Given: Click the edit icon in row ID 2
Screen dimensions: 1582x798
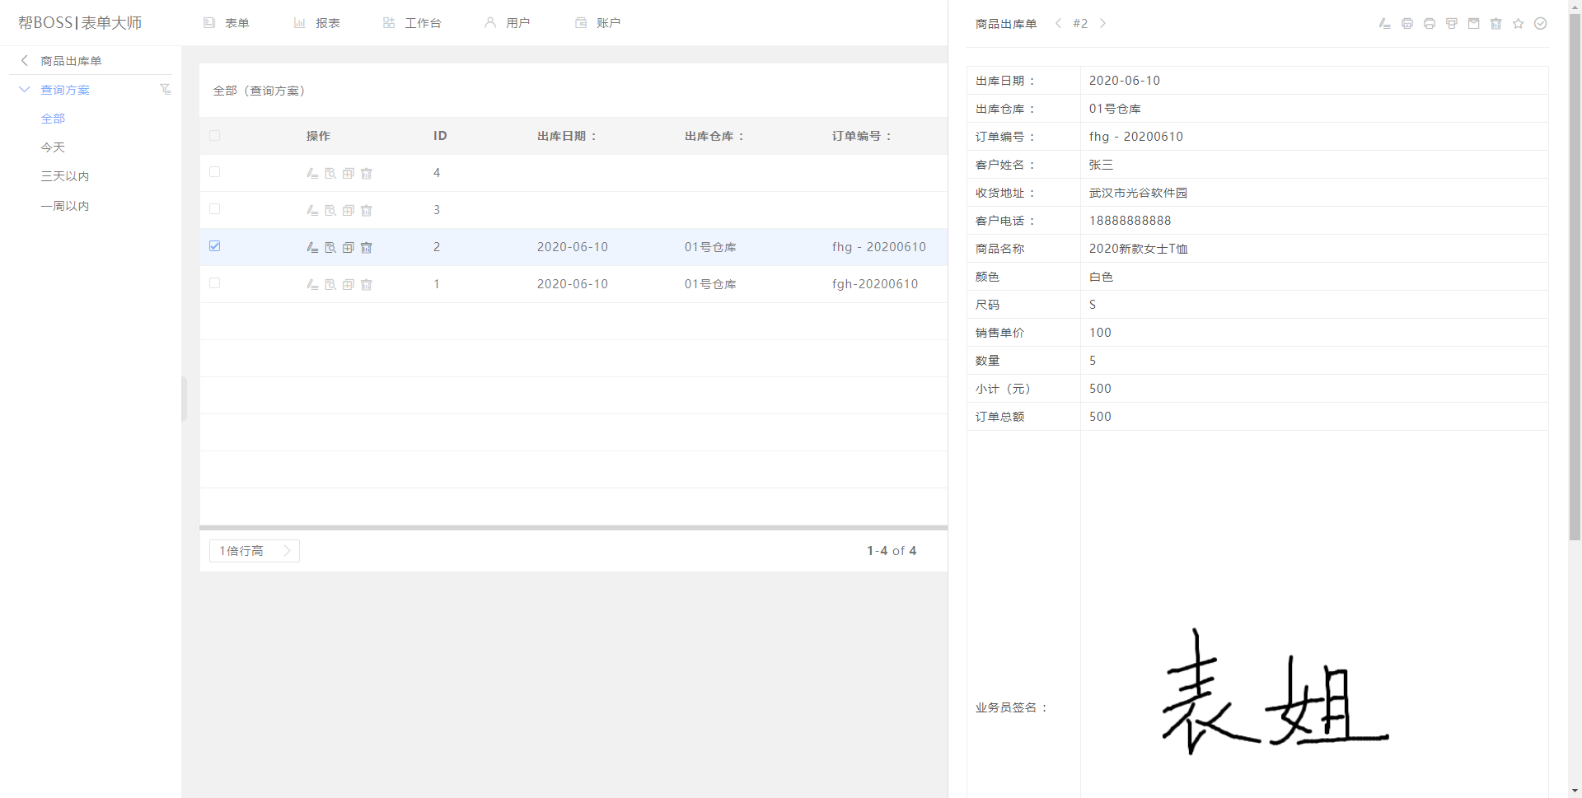Looking at the screenshot, I should coord(312,247).
